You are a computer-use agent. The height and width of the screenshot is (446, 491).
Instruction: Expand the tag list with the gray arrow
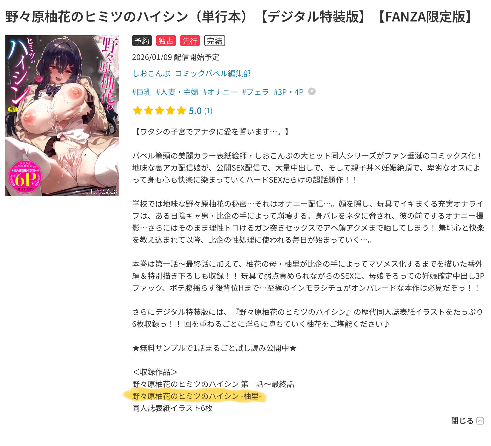pos(312,92)
